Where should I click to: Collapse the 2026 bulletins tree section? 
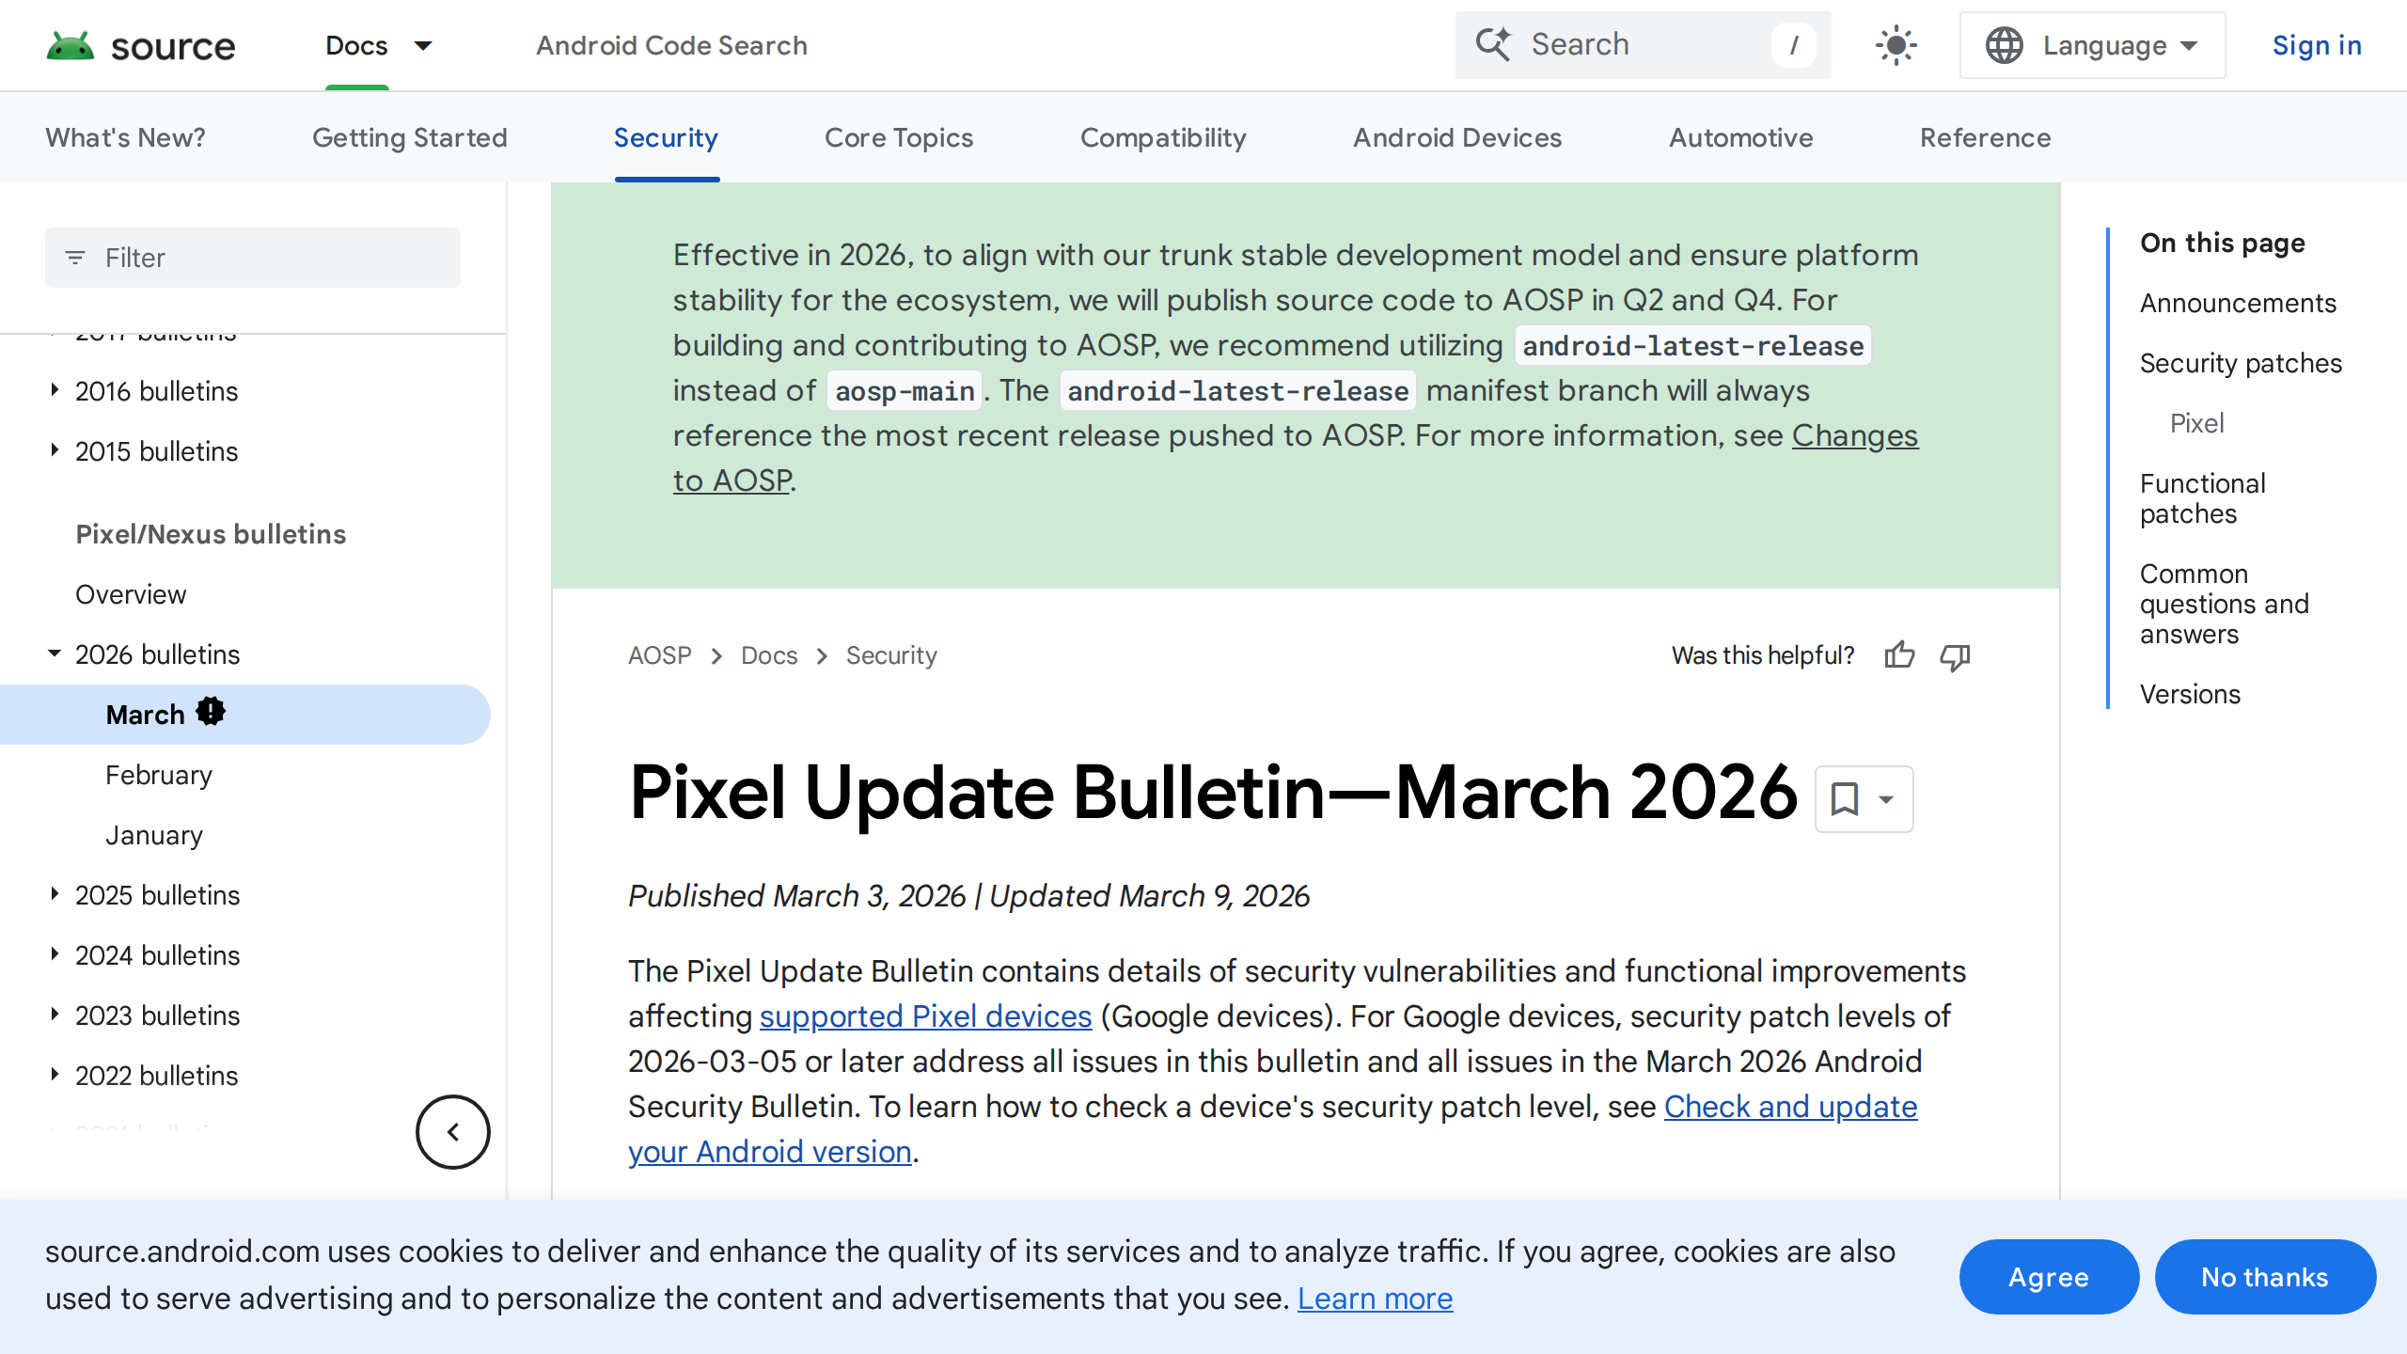pyautogui.click(x=55, y=653)
